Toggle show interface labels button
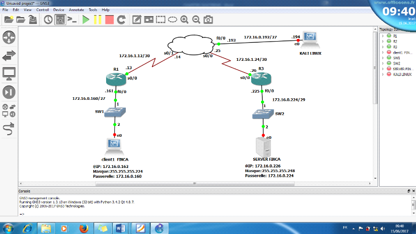 60,20
